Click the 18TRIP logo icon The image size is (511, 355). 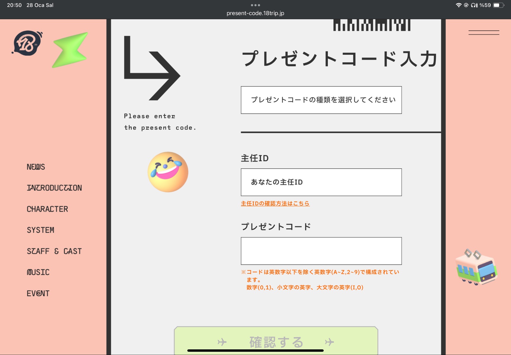(27, 43)
